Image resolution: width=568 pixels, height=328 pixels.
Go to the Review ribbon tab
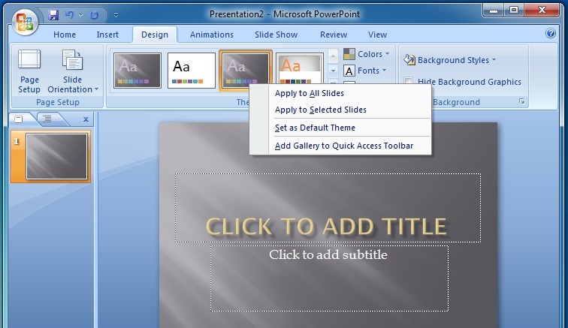[x=334, y=35]
